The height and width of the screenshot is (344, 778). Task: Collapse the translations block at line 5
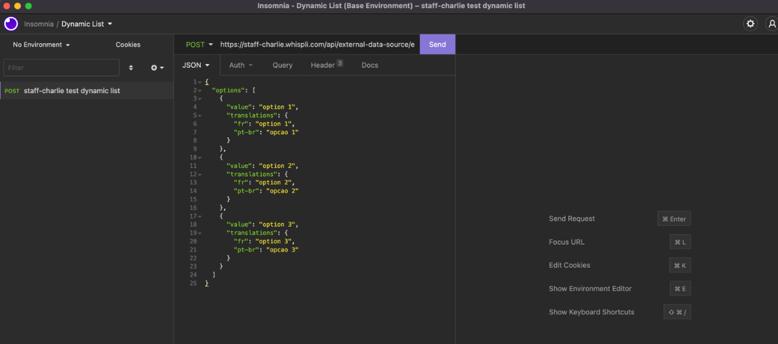tap(200, 115)
